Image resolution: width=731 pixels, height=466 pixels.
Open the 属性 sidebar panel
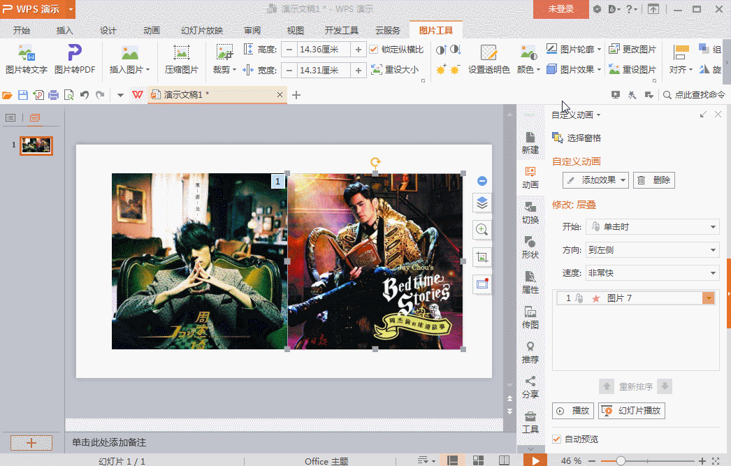530,283
